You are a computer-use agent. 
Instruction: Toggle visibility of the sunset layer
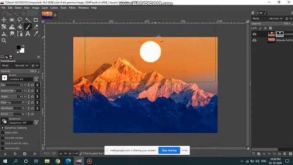(255, 34)
